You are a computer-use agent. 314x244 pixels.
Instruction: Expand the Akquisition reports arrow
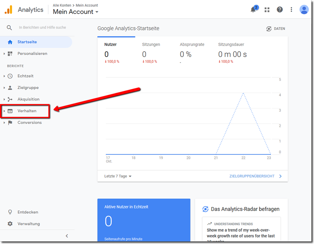point(4,99)
